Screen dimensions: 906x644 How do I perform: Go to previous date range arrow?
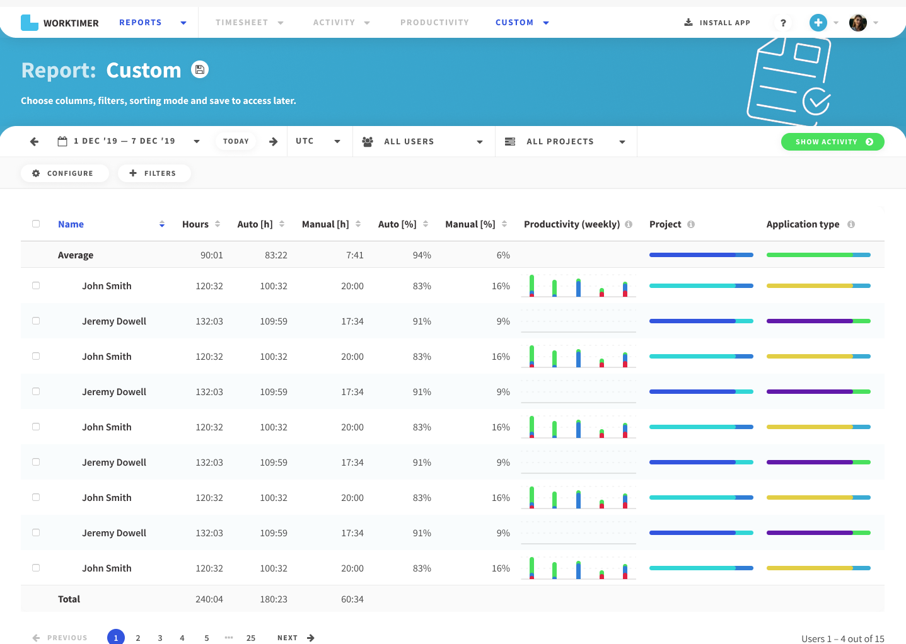[x=34, y=142]
